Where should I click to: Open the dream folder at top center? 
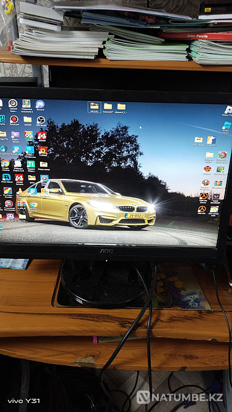[x=121, y=108]
